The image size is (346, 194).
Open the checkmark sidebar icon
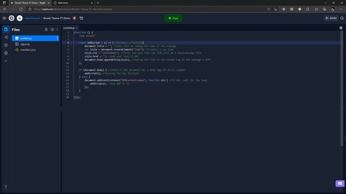click(x=6, y=61)
